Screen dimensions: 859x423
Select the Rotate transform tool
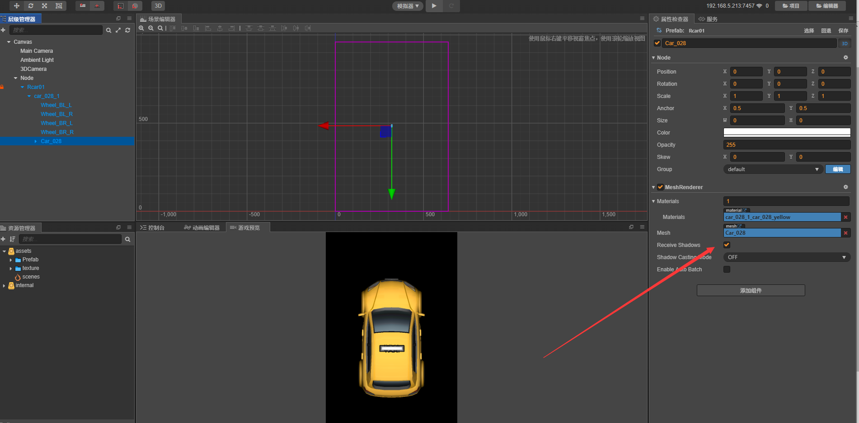pos(31,6)
